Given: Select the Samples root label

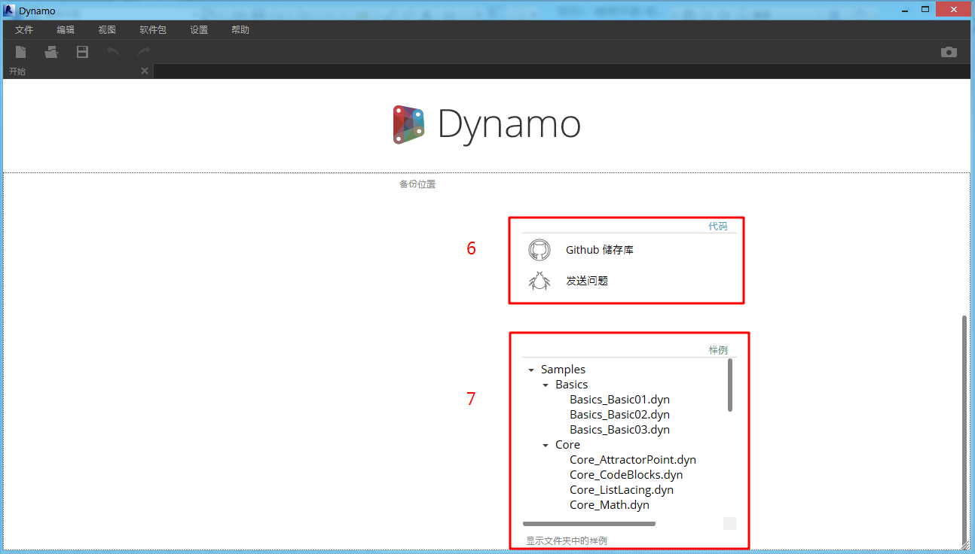Looking at the screenshot, I should 563,370.
